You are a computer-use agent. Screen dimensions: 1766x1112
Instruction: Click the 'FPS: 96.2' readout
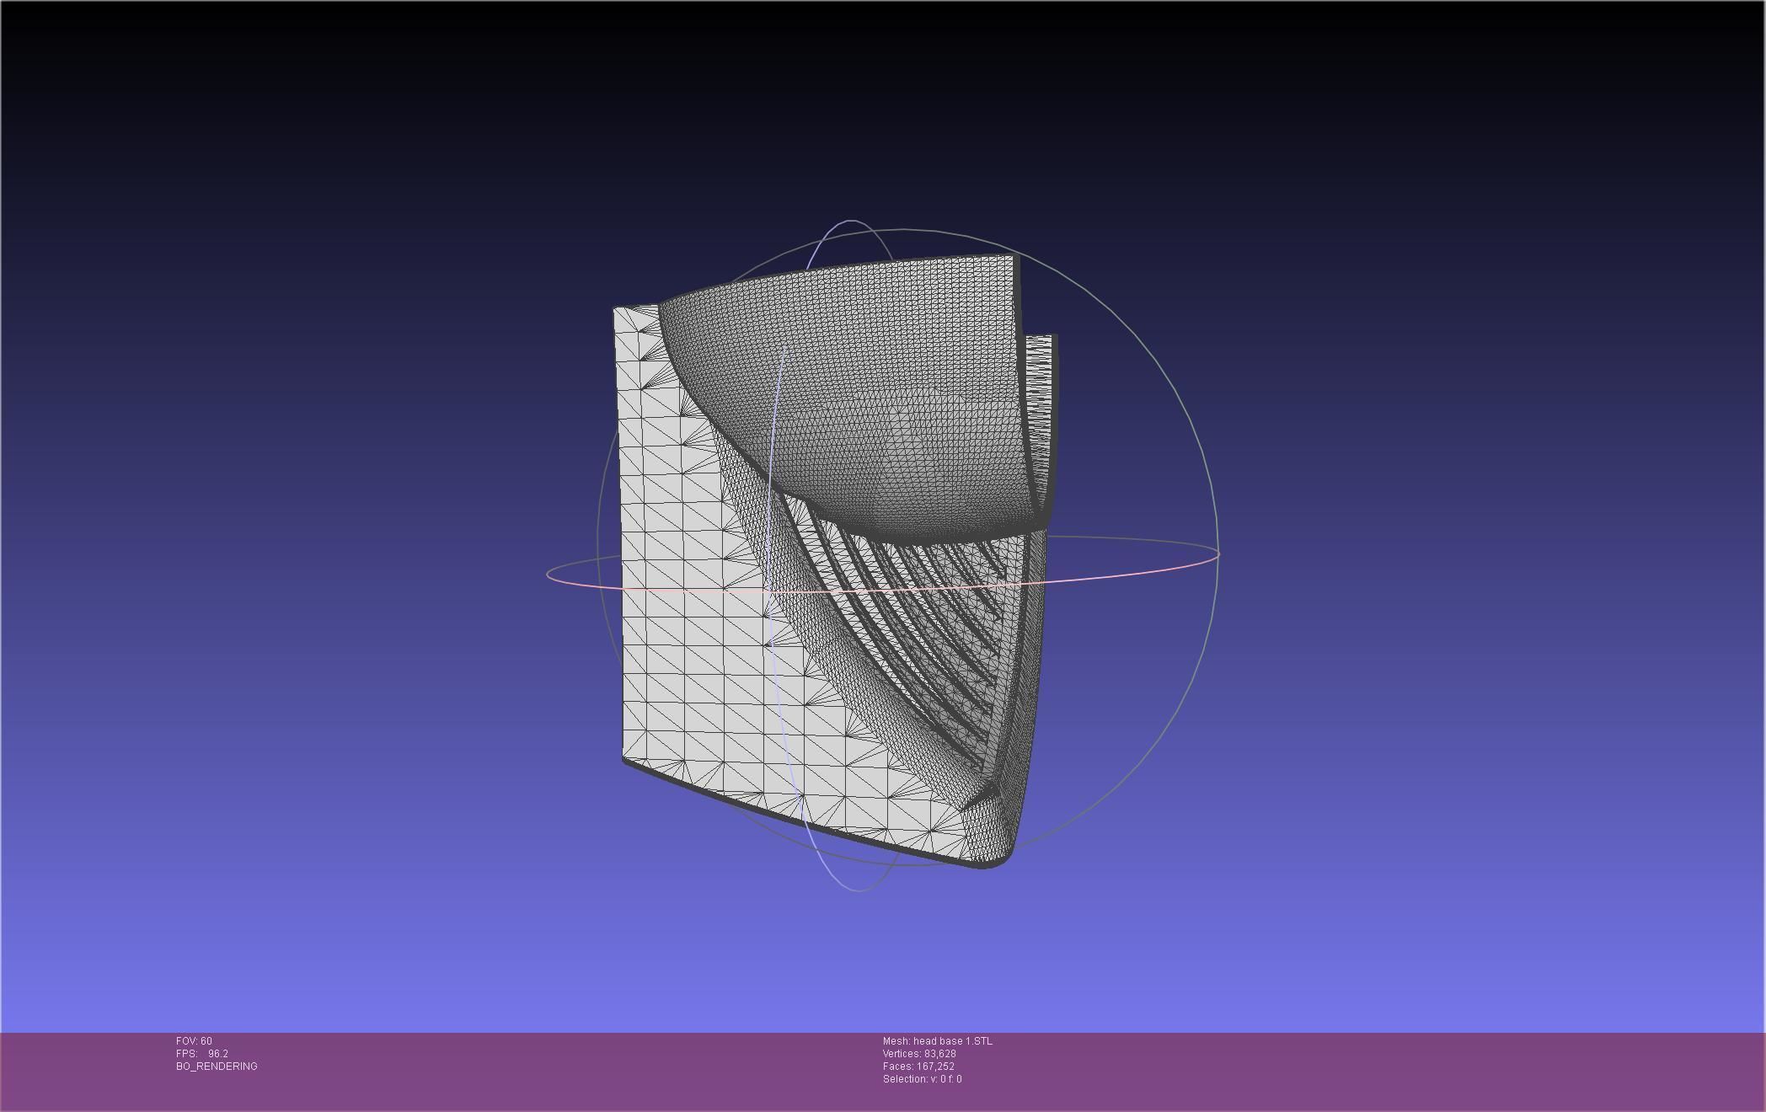[202, 1054]
